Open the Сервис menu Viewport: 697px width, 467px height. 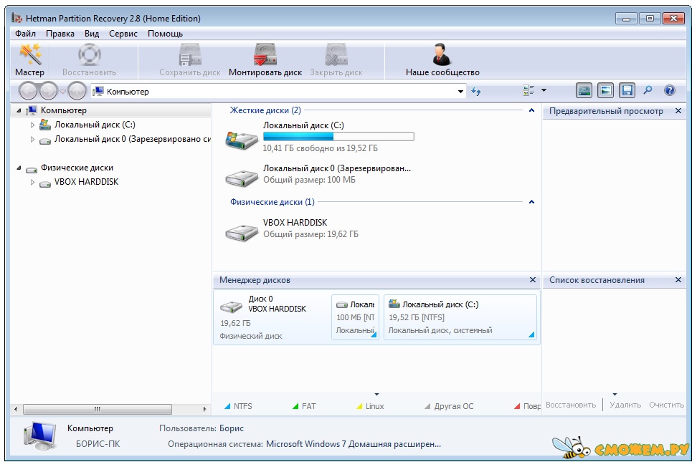tap(123, 34)
